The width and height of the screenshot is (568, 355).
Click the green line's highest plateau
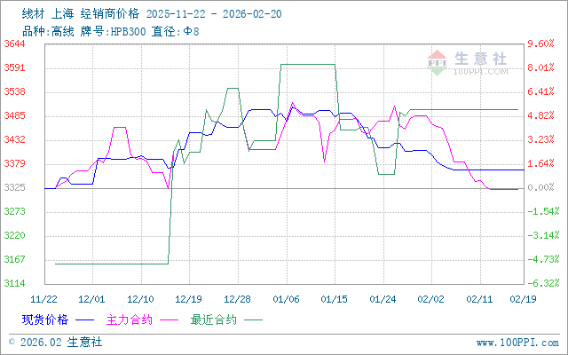click(x=308, y=64)
